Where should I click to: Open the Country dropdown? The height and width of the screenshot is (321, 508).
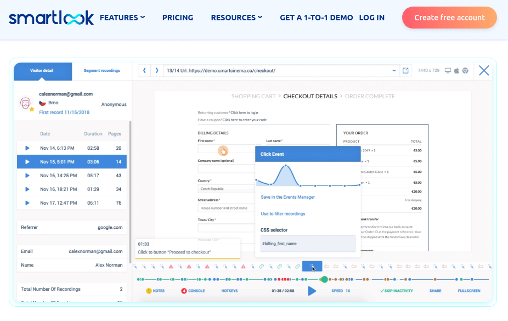[x=227, y=189]
